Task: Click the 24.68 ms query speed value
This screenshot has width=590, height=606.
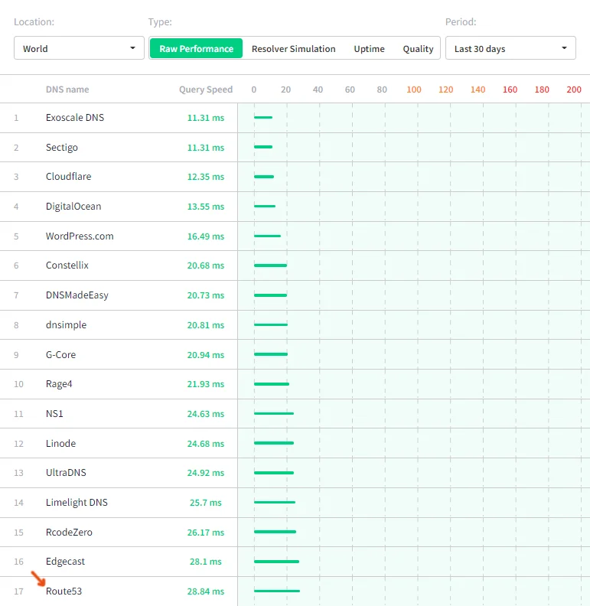Action: click(206, 444)
